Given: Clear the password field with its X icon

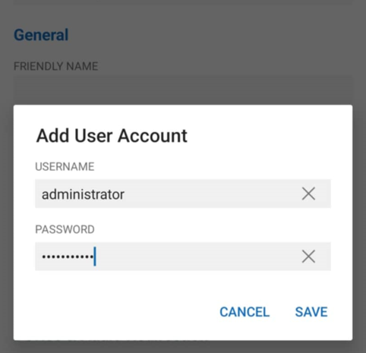Looking at the screenshot, I should 308,257.
